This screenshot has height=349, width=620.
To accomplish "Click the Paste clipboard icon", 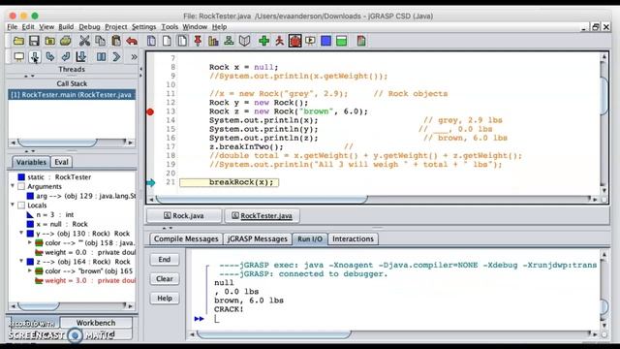I will [x=116, y=41].
